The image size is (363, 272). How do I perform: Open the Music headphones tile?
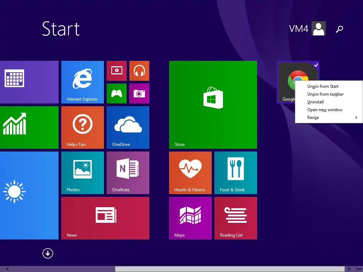pyautogui.click(x=139, y=71)
